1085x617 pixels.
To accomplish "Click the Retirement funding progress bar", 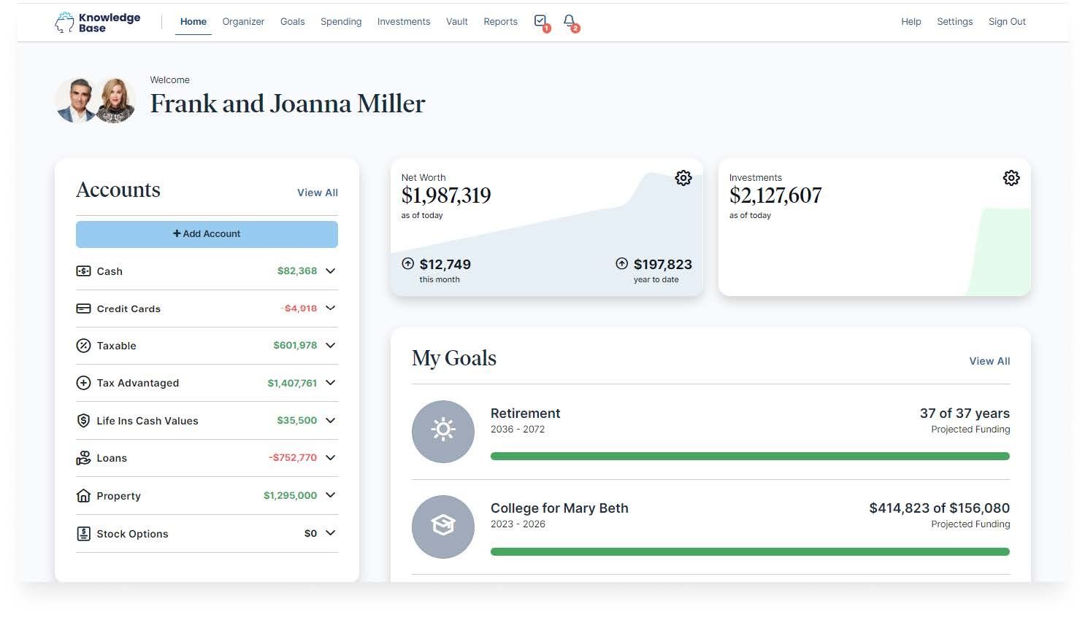I will (x=750, y=457).
